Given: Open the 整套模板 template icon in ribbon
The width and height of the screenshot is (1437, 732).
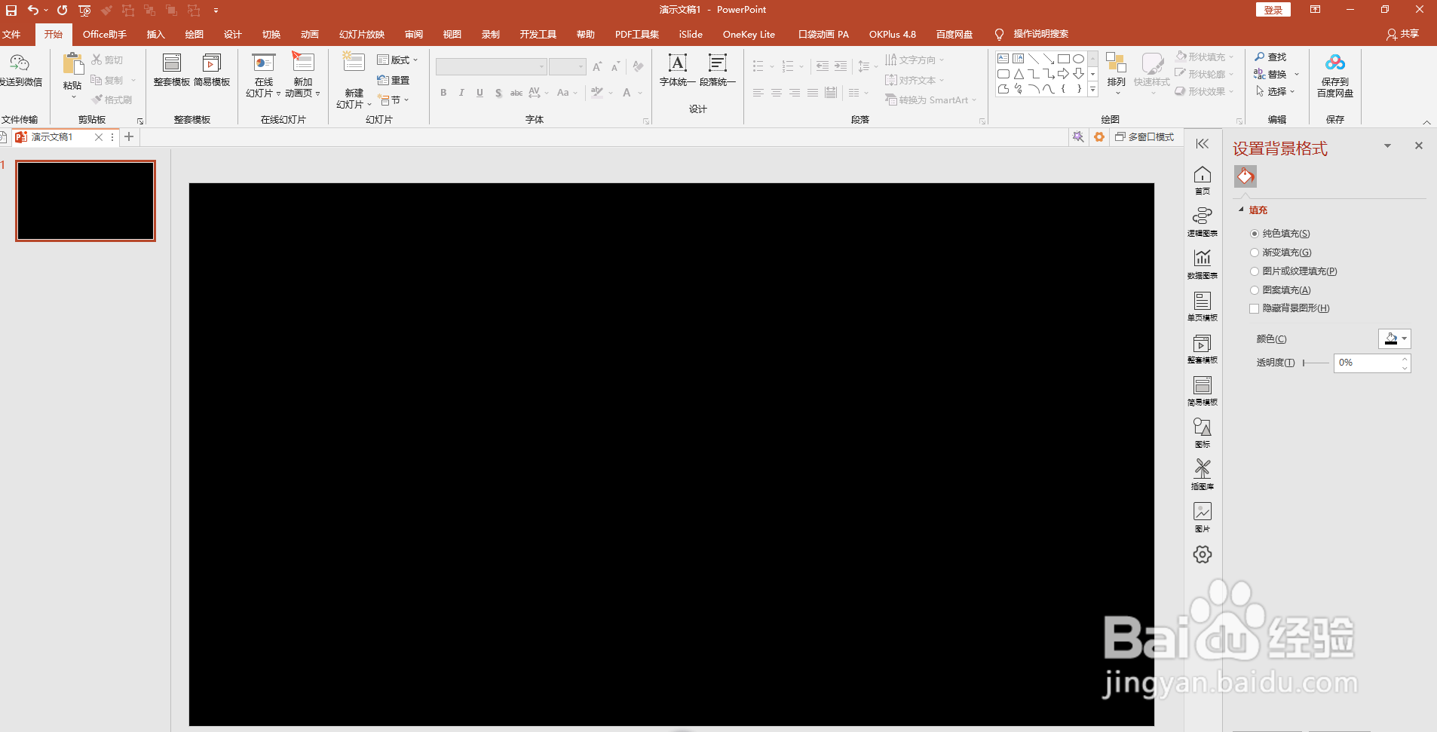Looking at the screenshot, I should [172, 63].
